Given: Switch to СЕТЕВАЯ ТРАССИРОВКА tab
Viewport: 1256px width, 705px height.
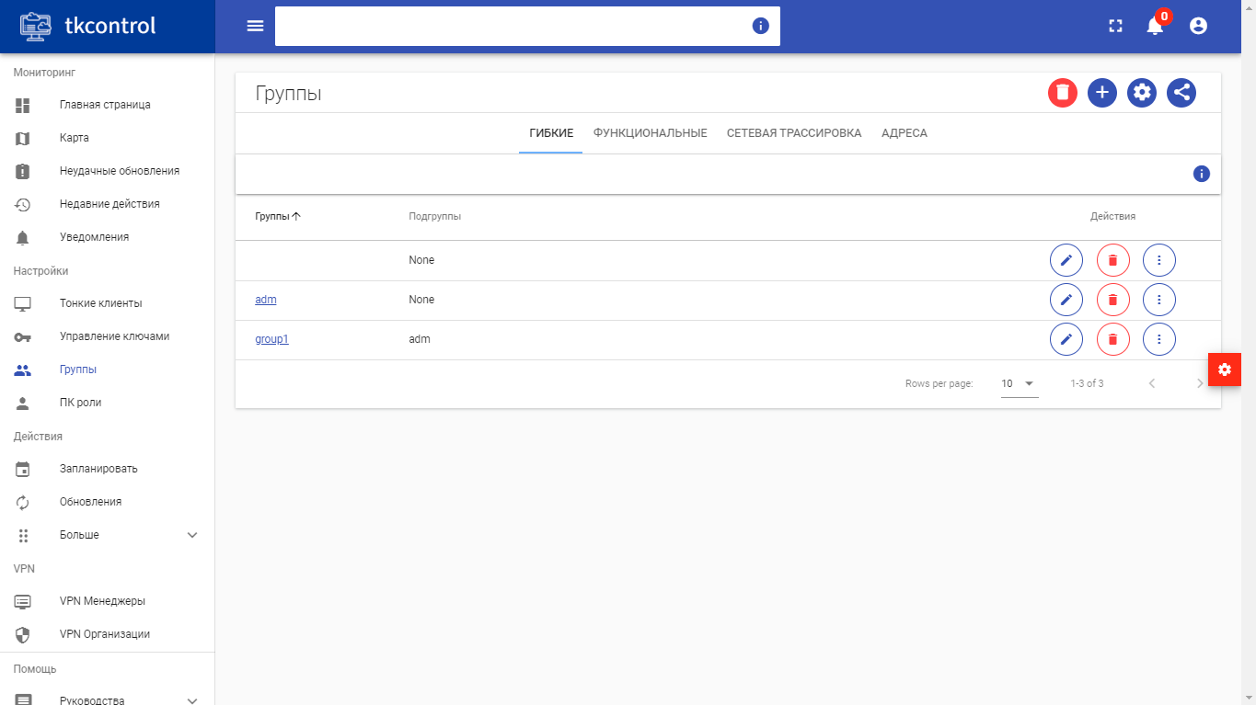Looking at the screenshot, I should 794,133.
